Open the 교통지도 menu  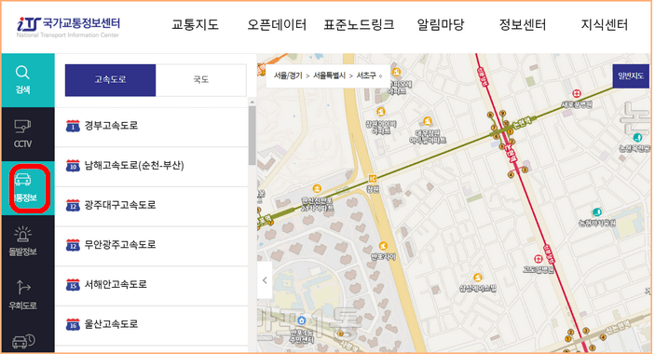[x=195, y=24]
